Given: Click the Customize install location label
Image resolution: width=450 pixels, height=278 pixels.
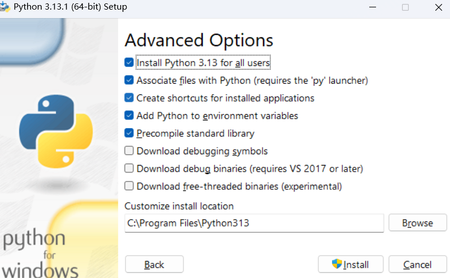Looking at the screenshot, I should click(x=179, y=206).
